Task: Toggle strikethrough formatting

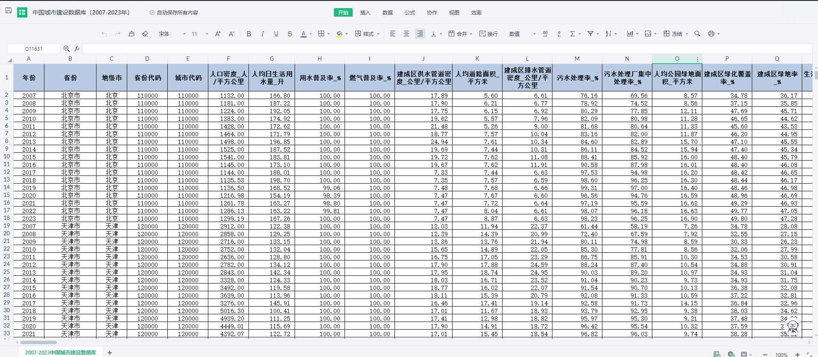Action: (x=290, y=34)
